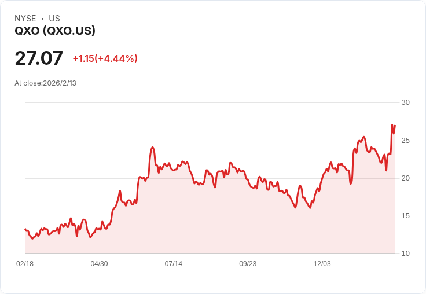This screenshot has height=294, width=426.
Task: Click the US market label
Action: [x=54, y=19]
